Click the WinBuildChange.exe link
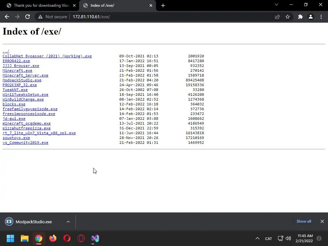The image size is (328, 246). coord(23,99)
